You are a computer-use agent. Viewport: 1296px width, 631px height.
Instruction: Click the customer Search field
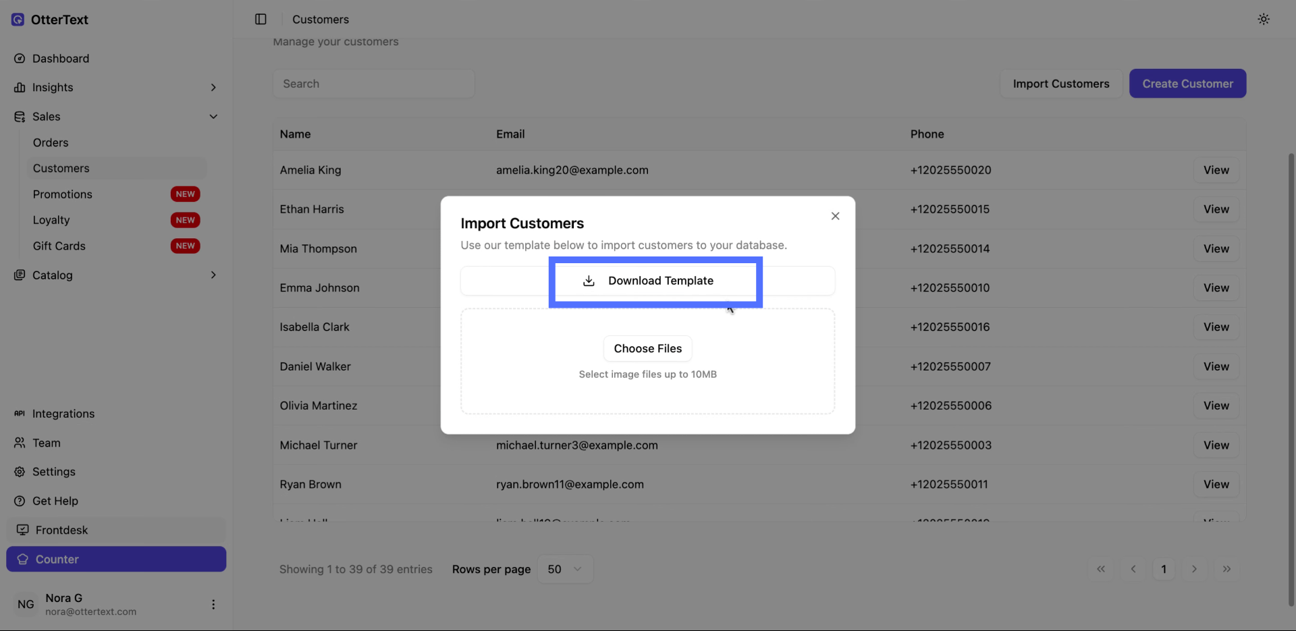point(373,84)
